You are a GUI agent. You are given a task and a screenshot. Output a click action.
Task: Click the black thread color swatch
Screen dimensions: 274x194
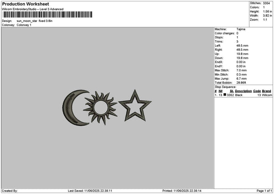pos(225,95)
